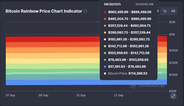This screenshot has height=106, width=184.
Task: Click the blue band on the chart
Action: coord(52,83)
